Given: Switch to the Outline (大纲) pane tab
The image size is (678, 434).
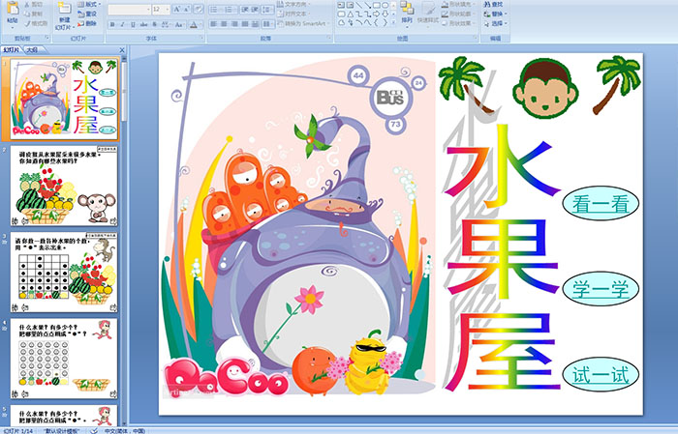Looking at the screenshot, I should point(32,50).
